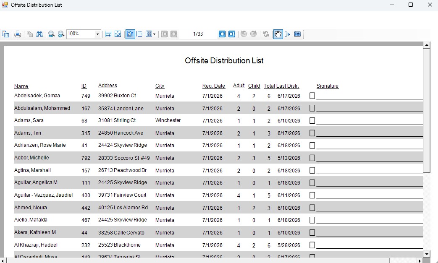
Task: Switch to single page view mode
Action: point(130,34)
